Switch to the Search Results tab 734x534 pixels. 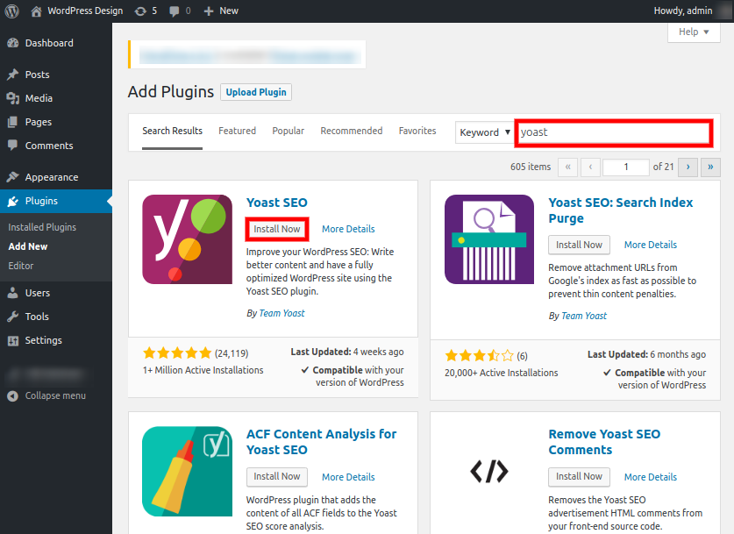[x=172, y=131]
